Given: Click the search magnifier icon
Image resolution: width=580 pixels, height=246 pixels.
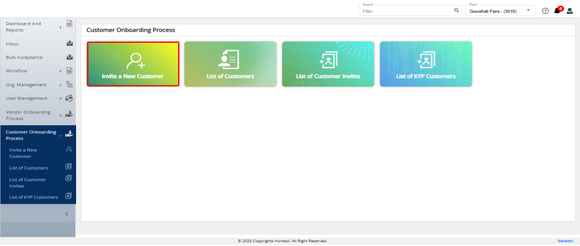Looking at the screenshot, I should (x=457, y=11).
